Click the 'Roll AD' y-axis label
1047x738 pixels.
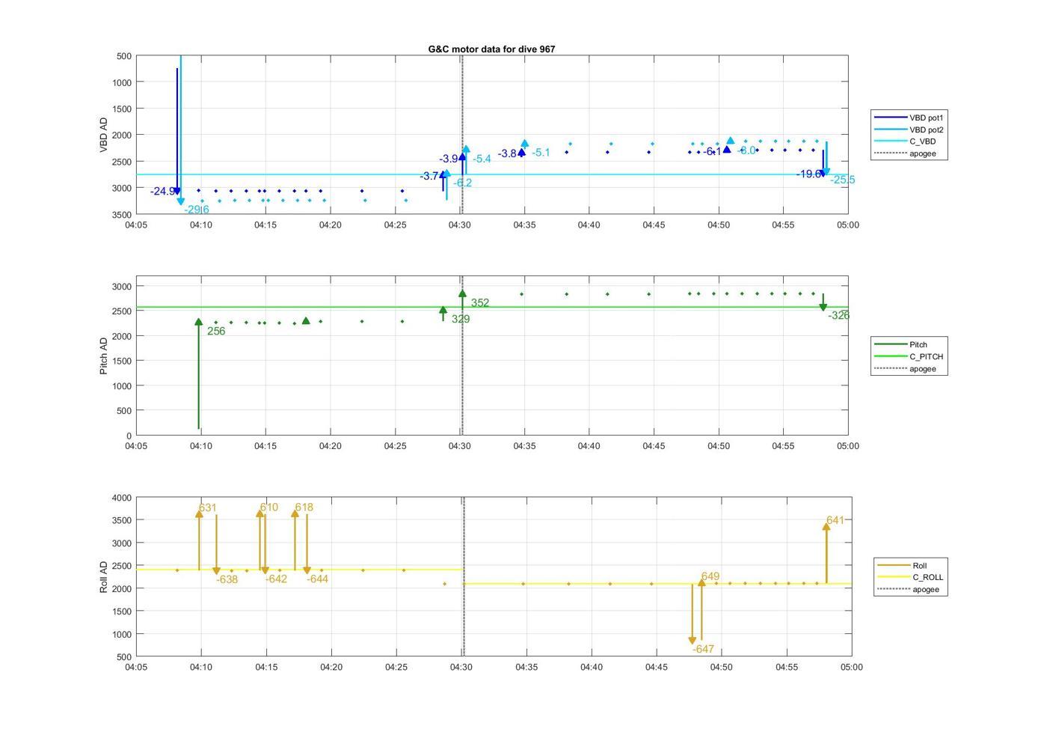[x=103, y=576]
